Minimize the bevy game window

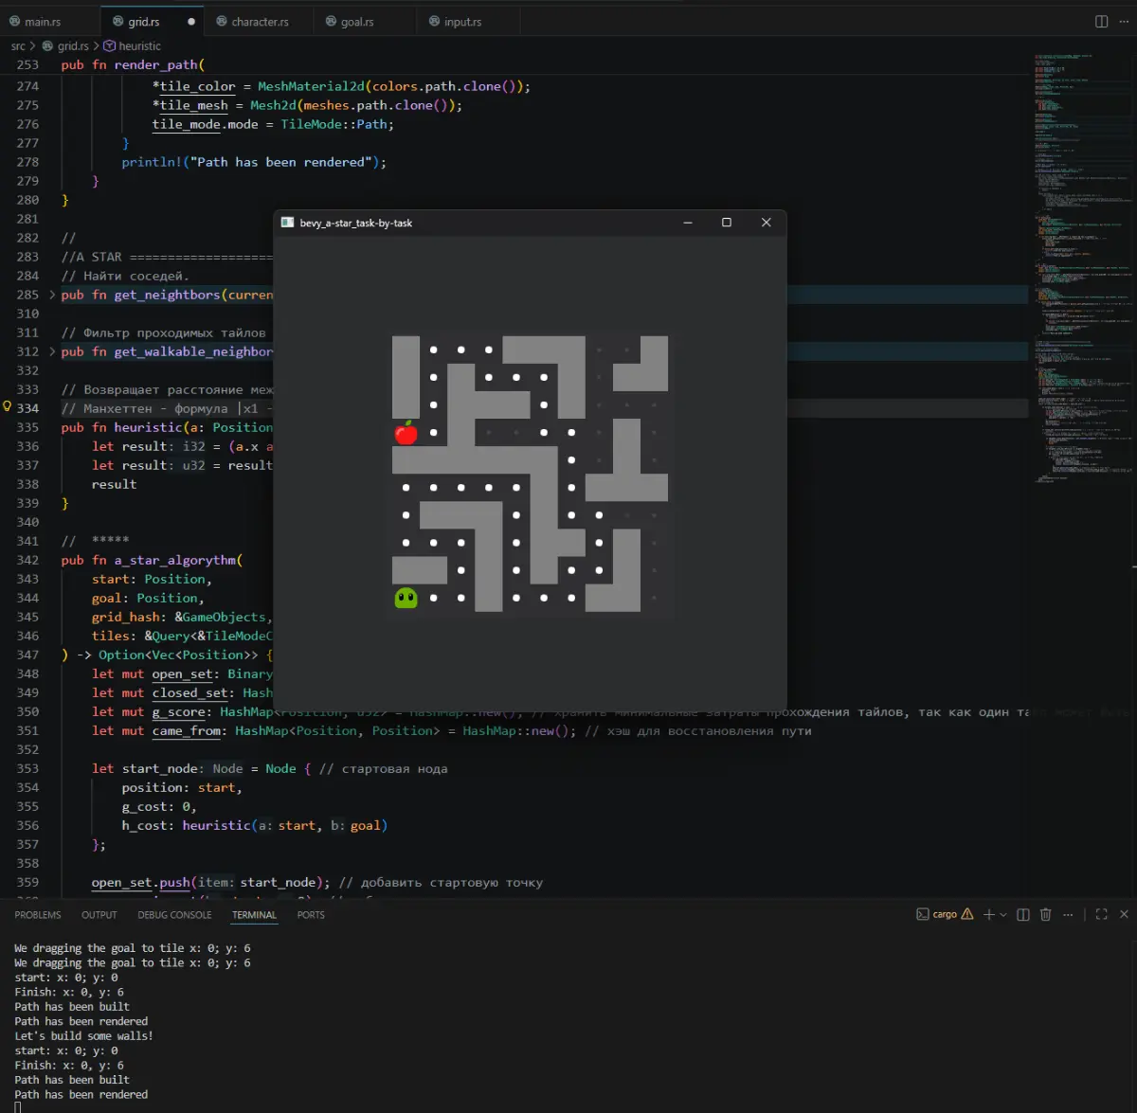point(688,223)
